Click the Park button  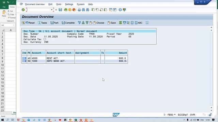pyautogui.click(x=54, y=23)
